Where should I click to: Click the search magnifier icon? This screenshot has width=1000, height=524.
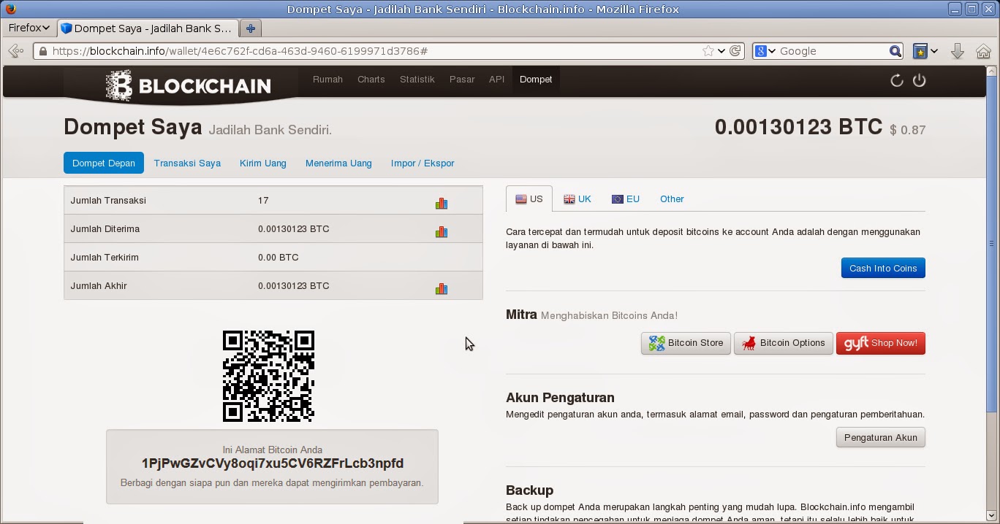tap(895, 51)
